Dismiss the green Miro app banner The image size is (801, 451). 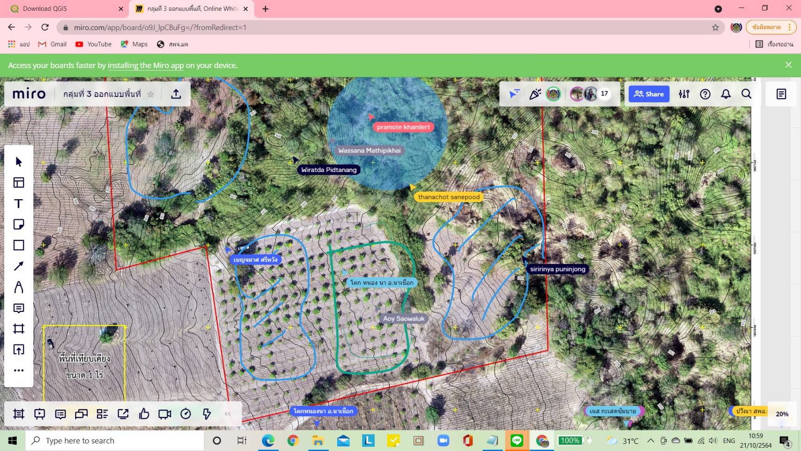[788, 65]
